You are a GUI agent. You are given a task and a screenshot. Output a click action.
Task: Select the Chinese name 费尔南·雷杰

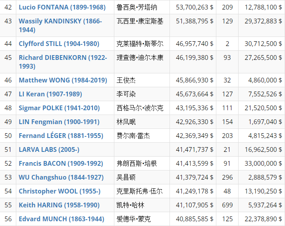tap(133, 136)
